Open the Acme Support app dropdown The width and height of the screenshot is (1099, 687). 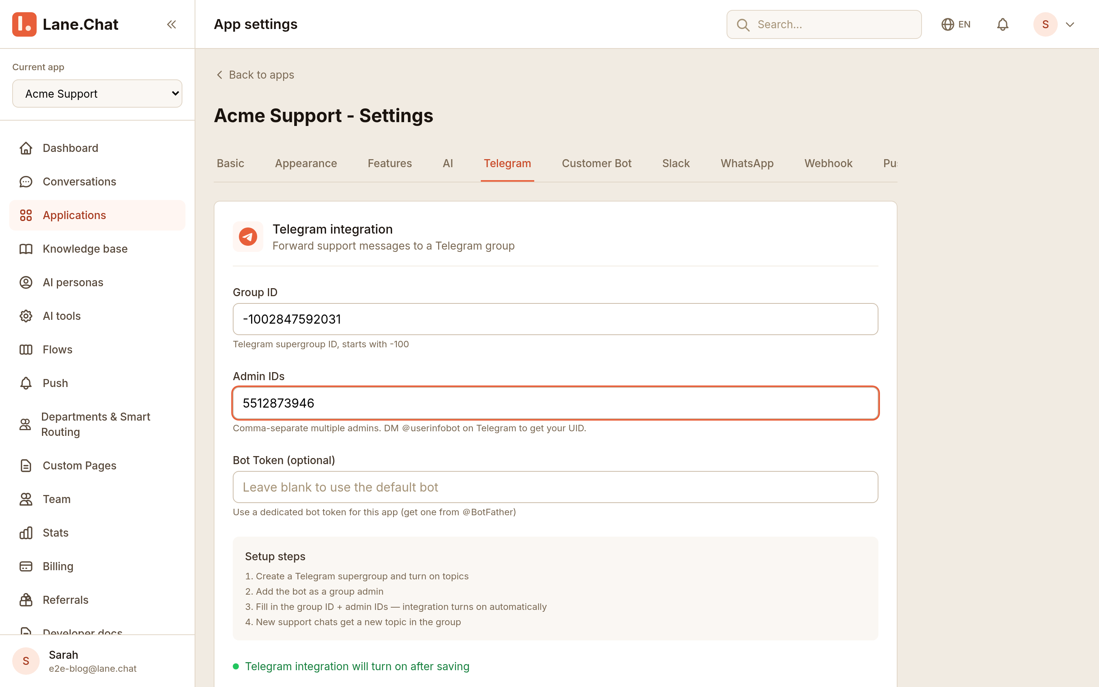97,94
